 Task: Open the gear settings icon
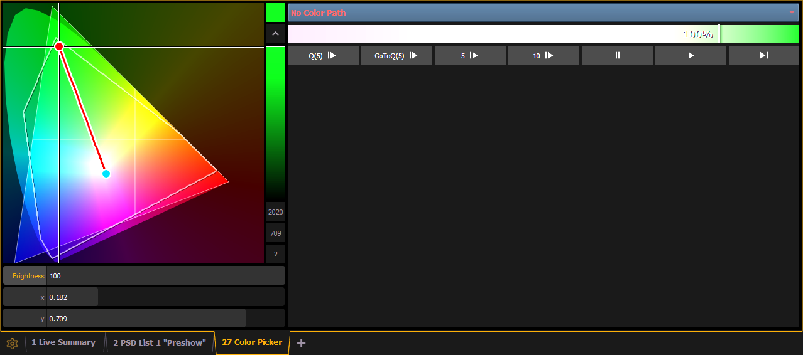12,343
